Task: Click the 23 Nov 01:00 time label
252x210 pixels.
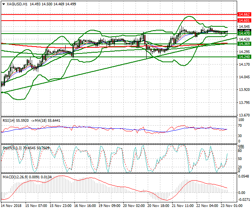Action: [x=232, y=206]
